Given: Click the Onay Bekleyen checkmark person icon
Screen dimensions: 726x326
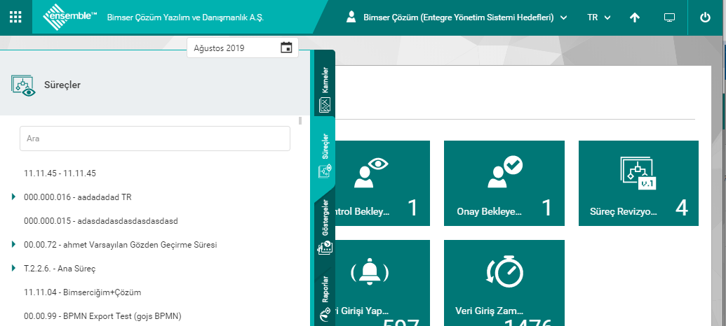Looking at the screenshot, I should tap(504, 172).
